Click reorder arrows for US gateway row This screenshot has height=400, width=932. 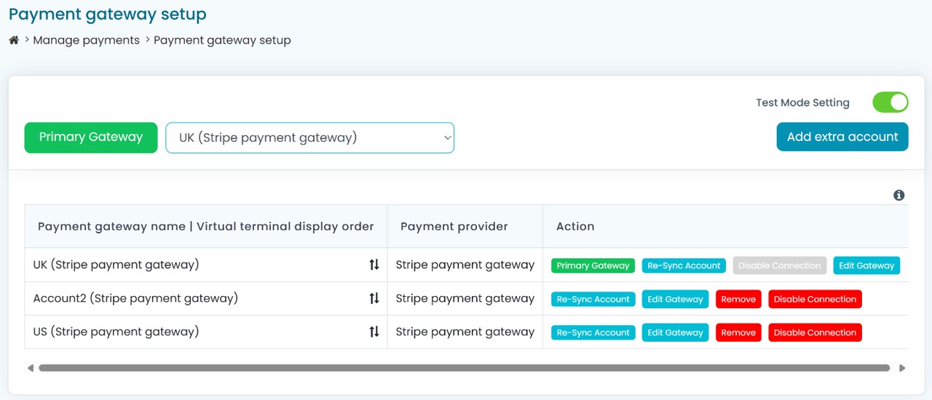pyautogui.click(x=374, y=332)
